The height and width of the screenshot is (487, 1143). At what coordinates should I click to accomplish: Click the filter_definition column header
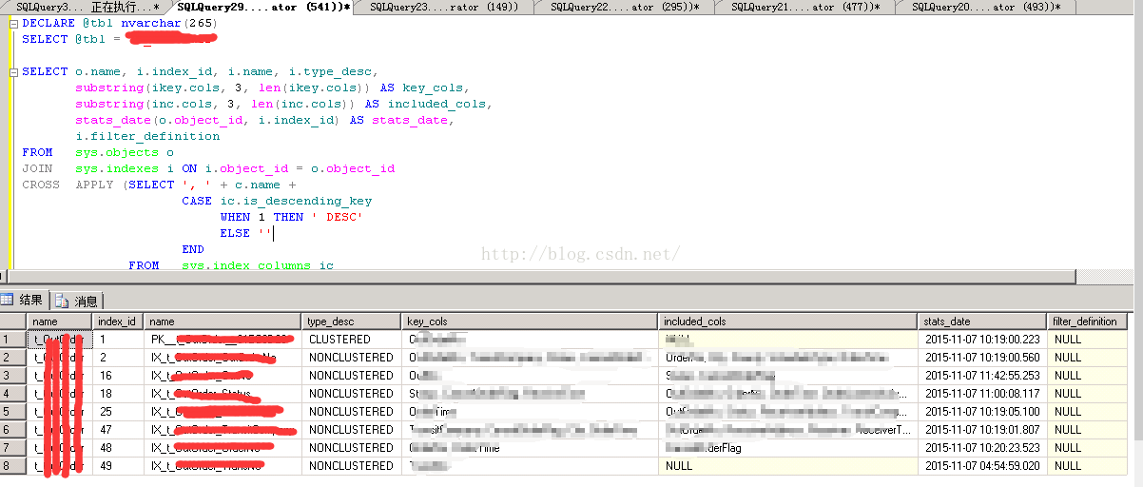point(1088,321)
